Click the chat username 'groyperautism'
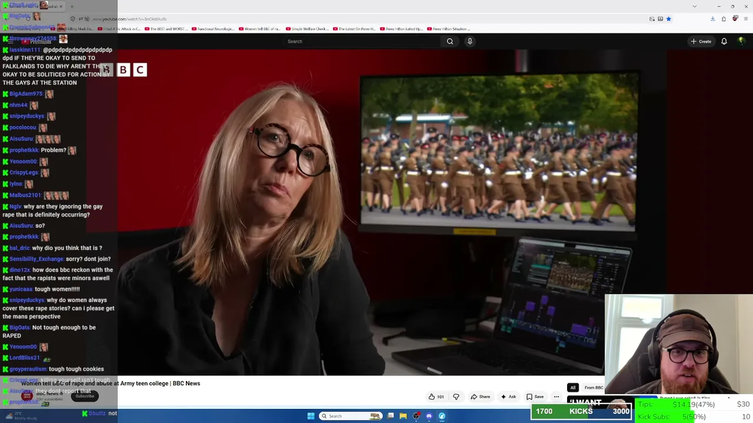This screenshot has height=423, width=753. (x=28, y=369)
